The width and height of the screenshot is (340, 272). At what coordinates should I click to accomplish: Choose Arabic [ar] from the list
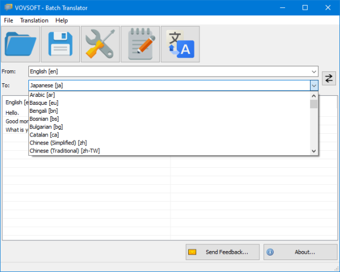click(169, 95)
